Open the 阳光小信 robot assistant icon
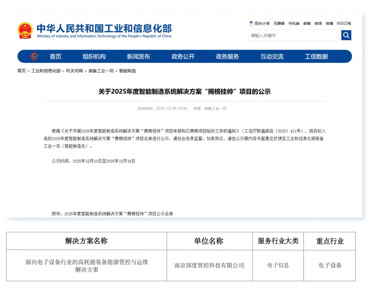369x300 pixels. click(x=251, y=23)
